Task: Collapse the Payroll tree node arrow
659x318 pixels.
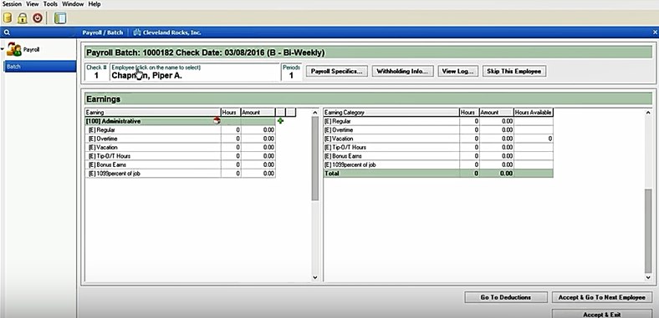Action: point(3,49)
